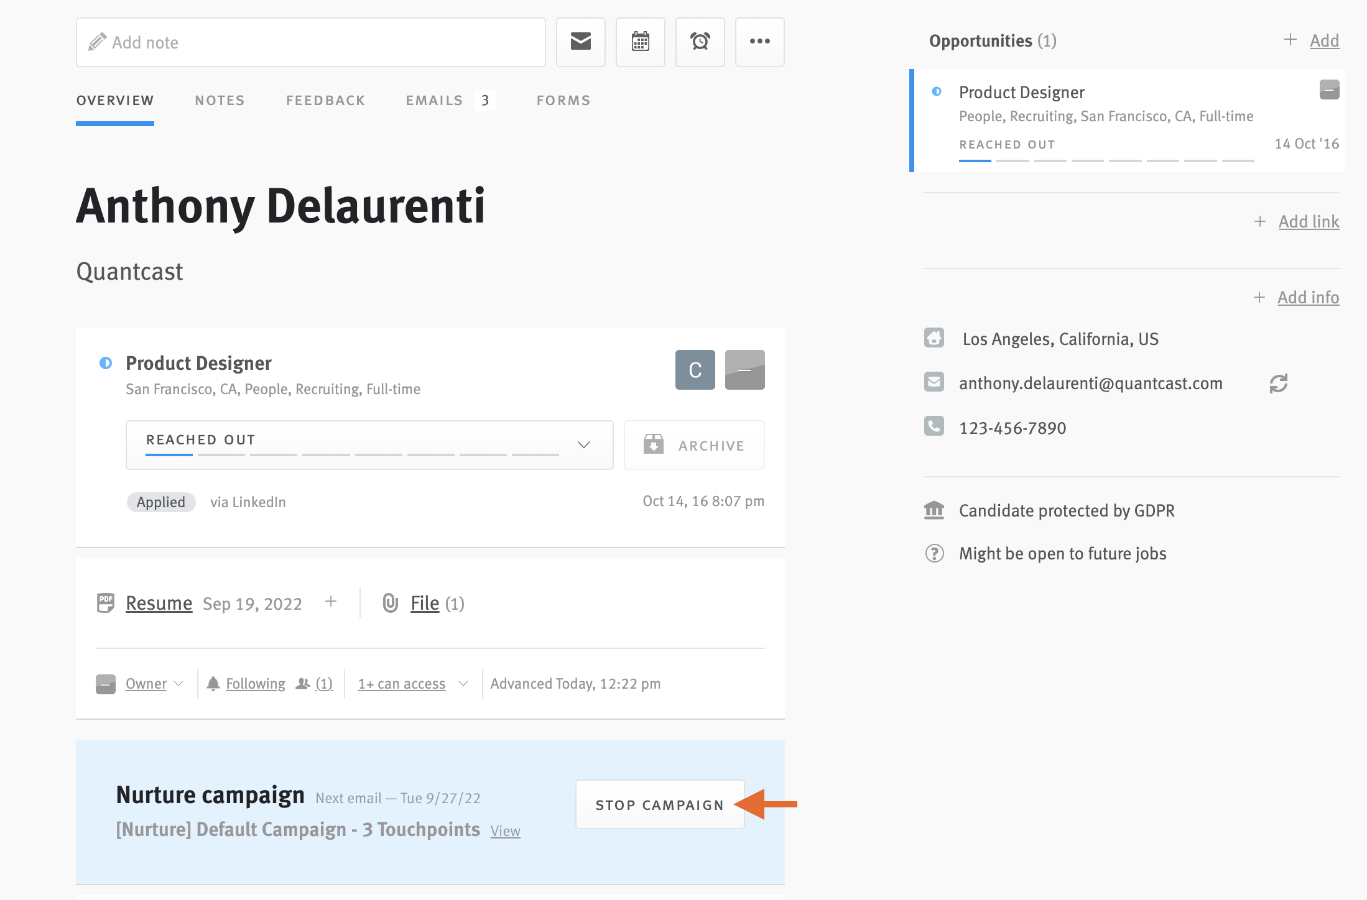Click the gray avatar beside C badge

[x=744, y=370]
